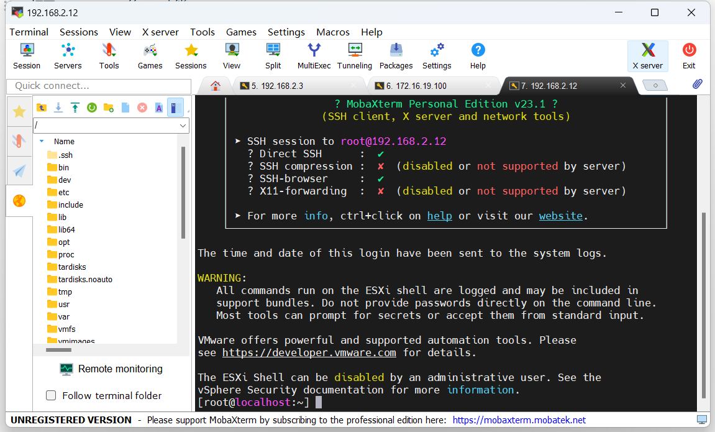Enable Follow terminal folder checkbox
Viewport: 715px width, 432px height.
[x=52, y=395]
